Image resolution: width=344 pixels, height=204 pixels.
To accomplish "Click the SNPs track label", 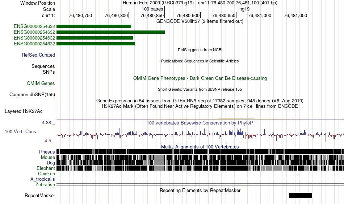I will point(49,72).
